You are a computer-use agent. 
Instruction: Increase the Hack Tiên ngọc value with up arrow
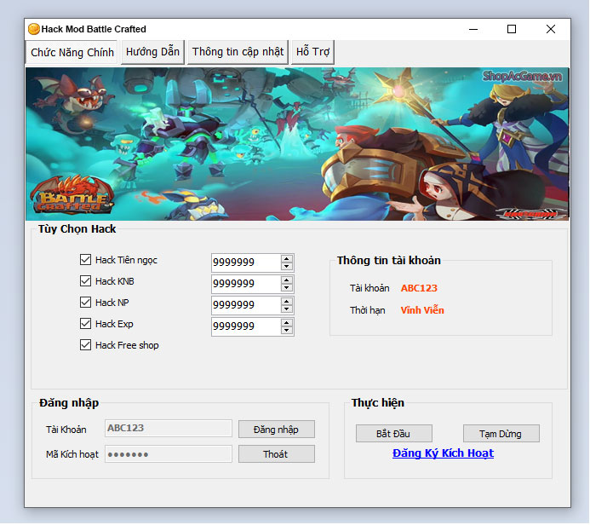point(287,259)
